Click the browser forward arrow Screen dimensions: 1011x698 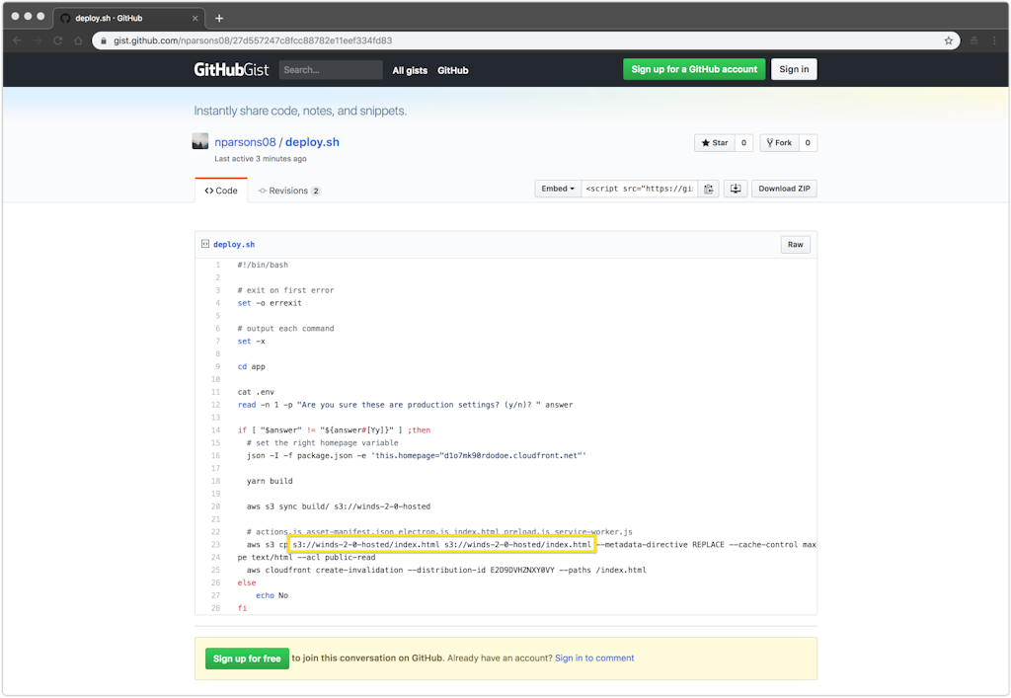(x=38, y=40)
